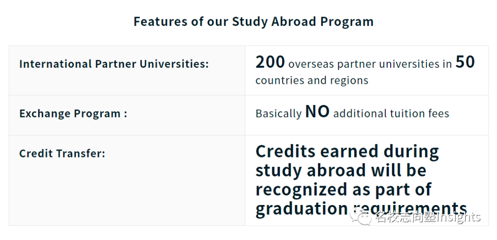The width and height of the screenshot is (497, 240).
Task: Click 'Credits earned during' line
Action: 347,152
